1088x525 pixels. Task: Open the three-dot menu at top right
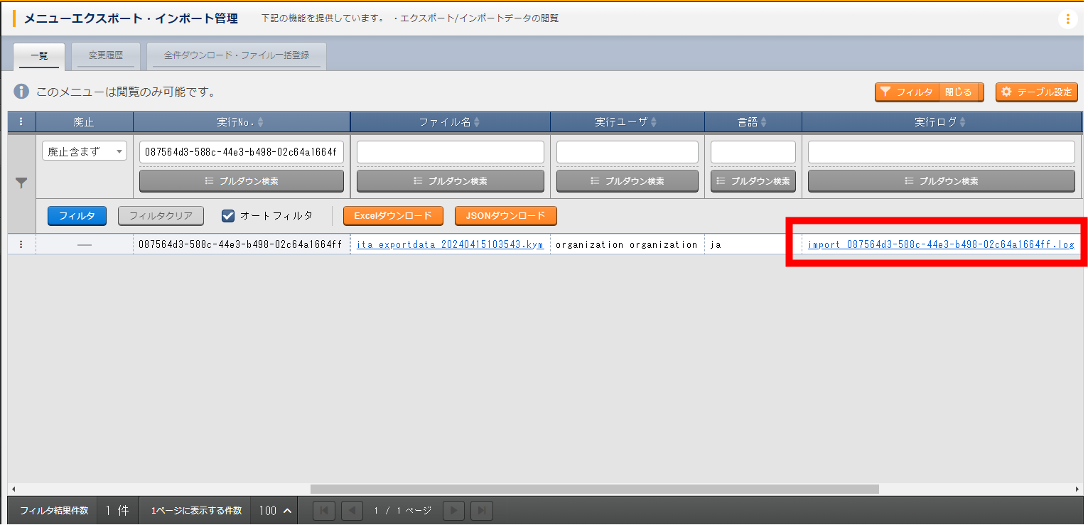point(1067,19)
